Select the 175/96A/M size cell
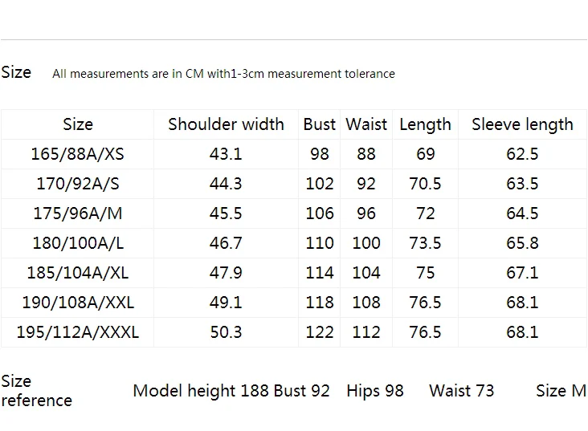This screenshot has width=588, height=431. (x=78, y=213)
